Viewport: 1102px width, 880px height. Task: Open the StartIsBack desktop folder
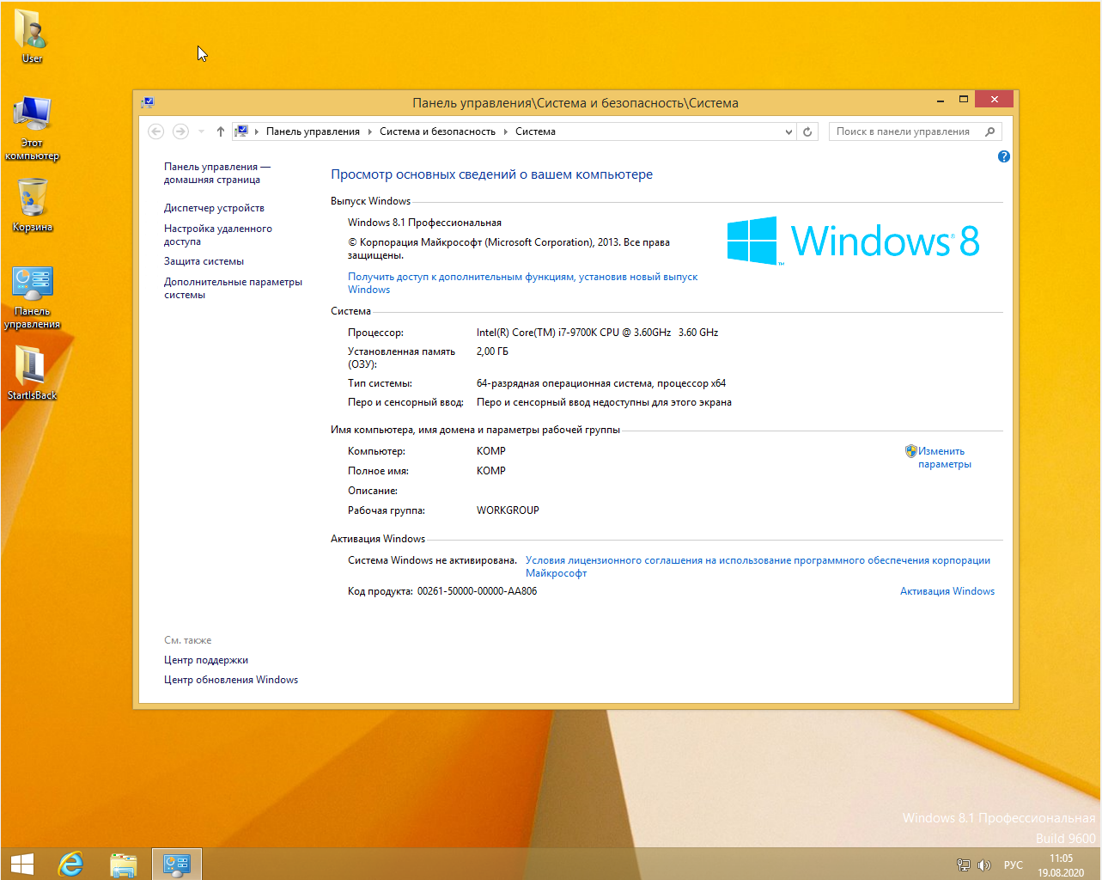tap(32, 373)
